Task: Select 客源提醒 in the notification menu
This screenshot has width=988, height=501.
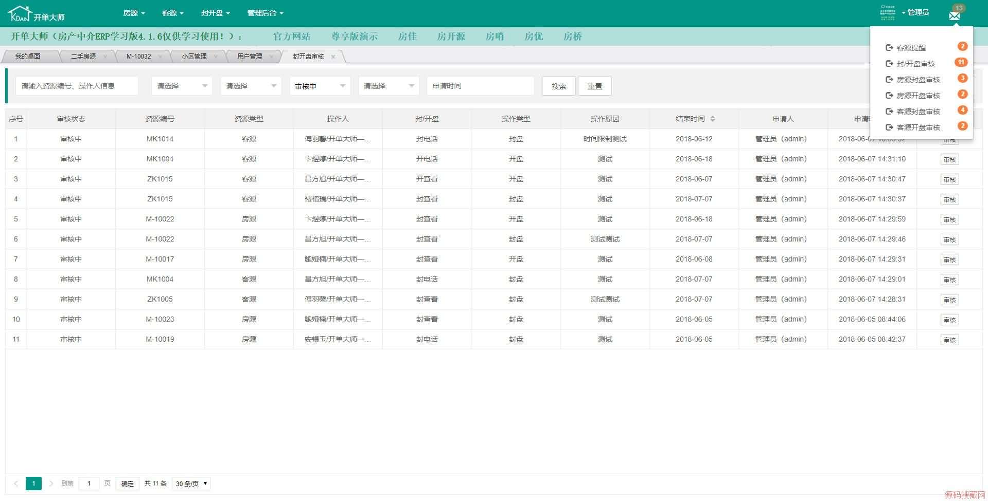Action: pos(911,48)
